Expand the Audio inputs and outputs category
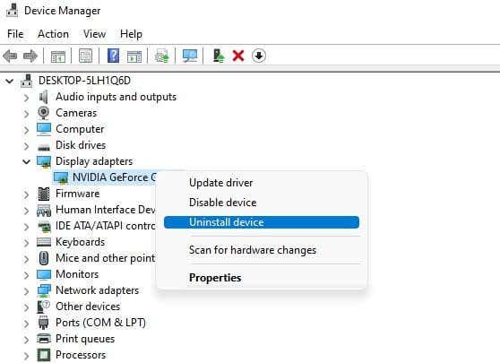The height and width of the screenshot is (363, 500). 27,98
